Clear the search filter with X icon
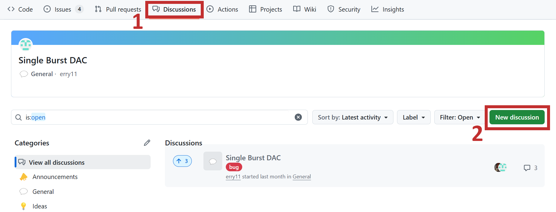 pyautogui.click(x=298, y=117)
